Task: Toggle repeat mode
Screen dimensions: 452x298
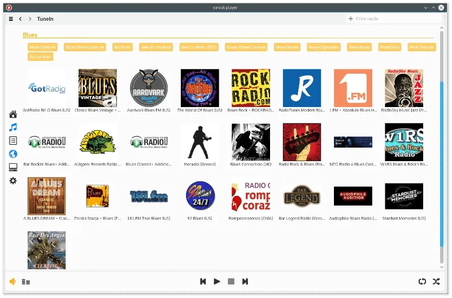Action: coord(422,282)
